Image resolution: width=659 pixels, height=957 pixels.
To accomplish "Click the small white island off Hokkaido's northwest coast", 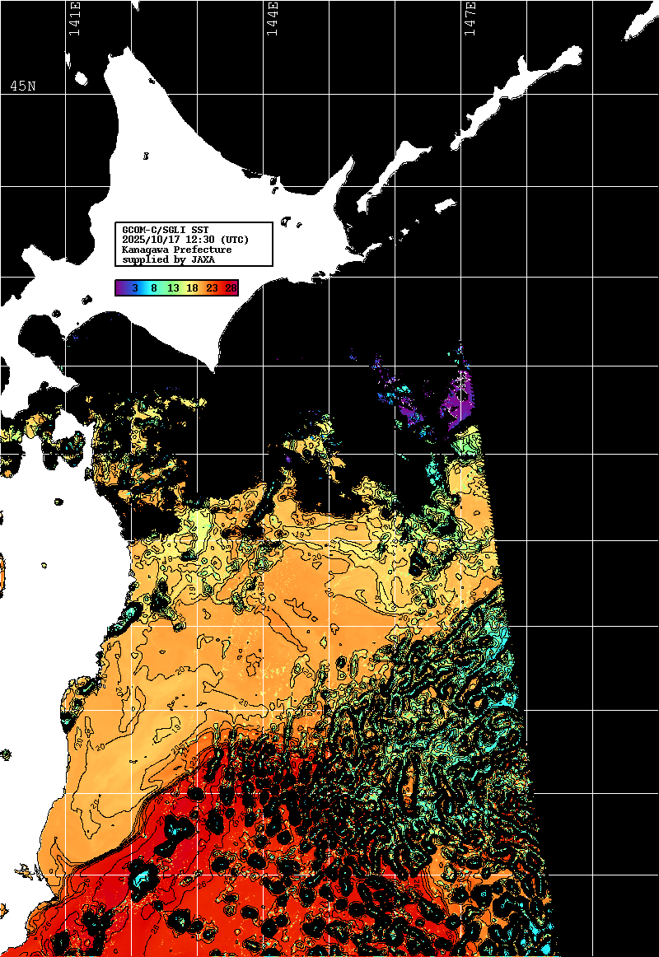I will tap(81, 79).
